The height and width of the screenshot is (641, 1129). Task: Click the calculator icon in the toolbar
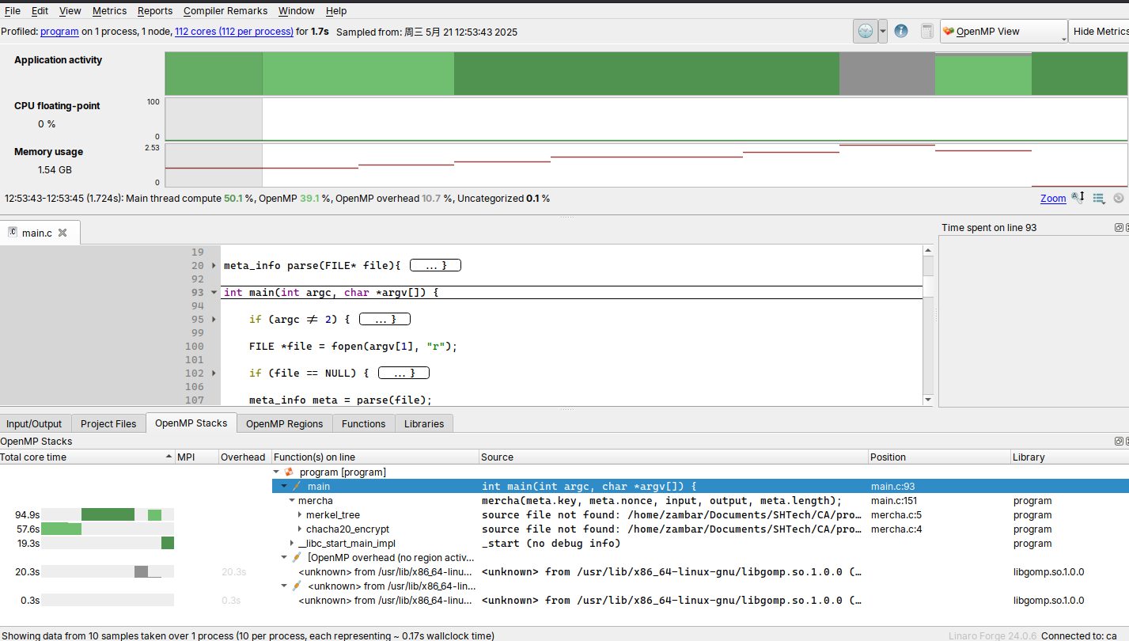point(926,32)
